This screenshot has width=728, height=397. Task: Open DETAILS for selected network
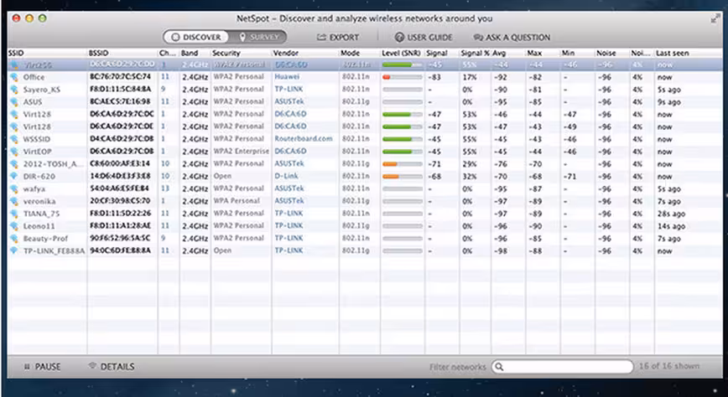point(112,367)
